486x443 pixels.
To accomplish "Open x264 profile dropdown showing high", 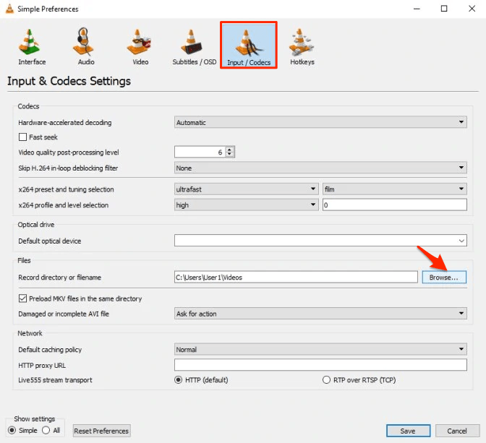I will (x=246, y=205).
